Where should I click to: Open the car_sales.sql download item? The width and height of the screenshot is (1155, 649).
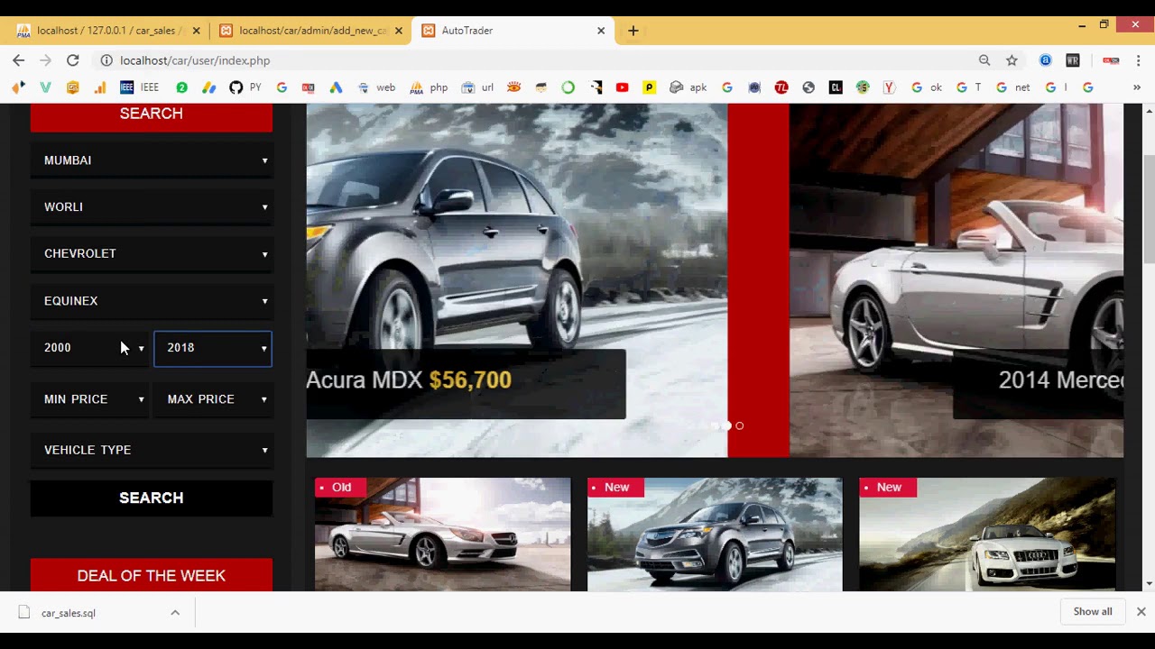click(68, 613)
